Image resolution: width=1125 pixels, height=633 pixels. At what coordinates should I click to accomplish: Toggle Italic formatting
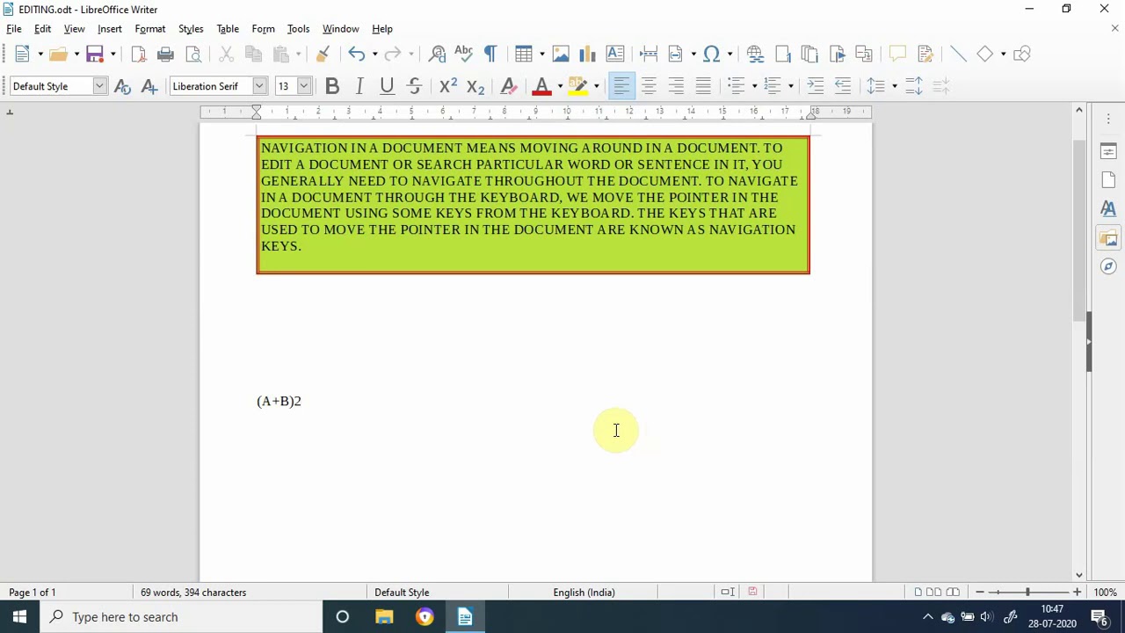coord(359,86)
